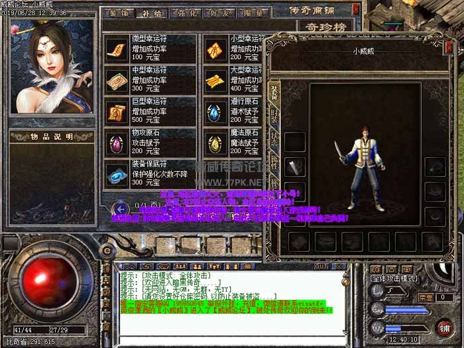This screenshot has height=348, width=464.
Task: Pick the 大型幸运符 item icon
Action: [215, 81]
